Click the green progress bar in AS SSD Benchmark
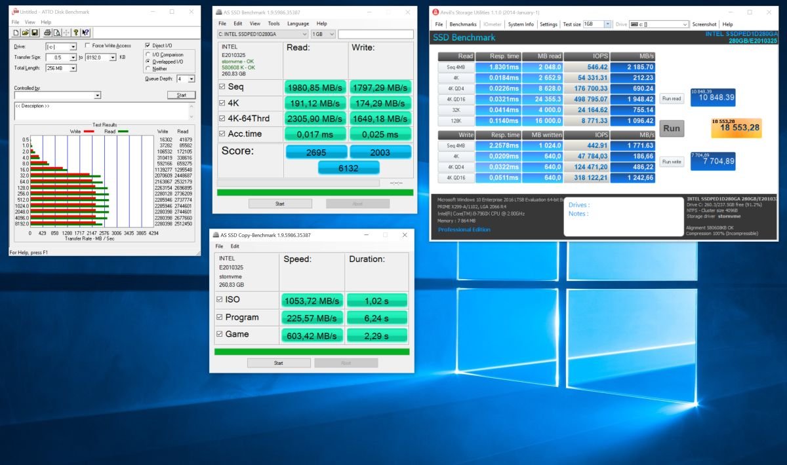The height and width of the screenshot is (465, 787). point(315,193)
